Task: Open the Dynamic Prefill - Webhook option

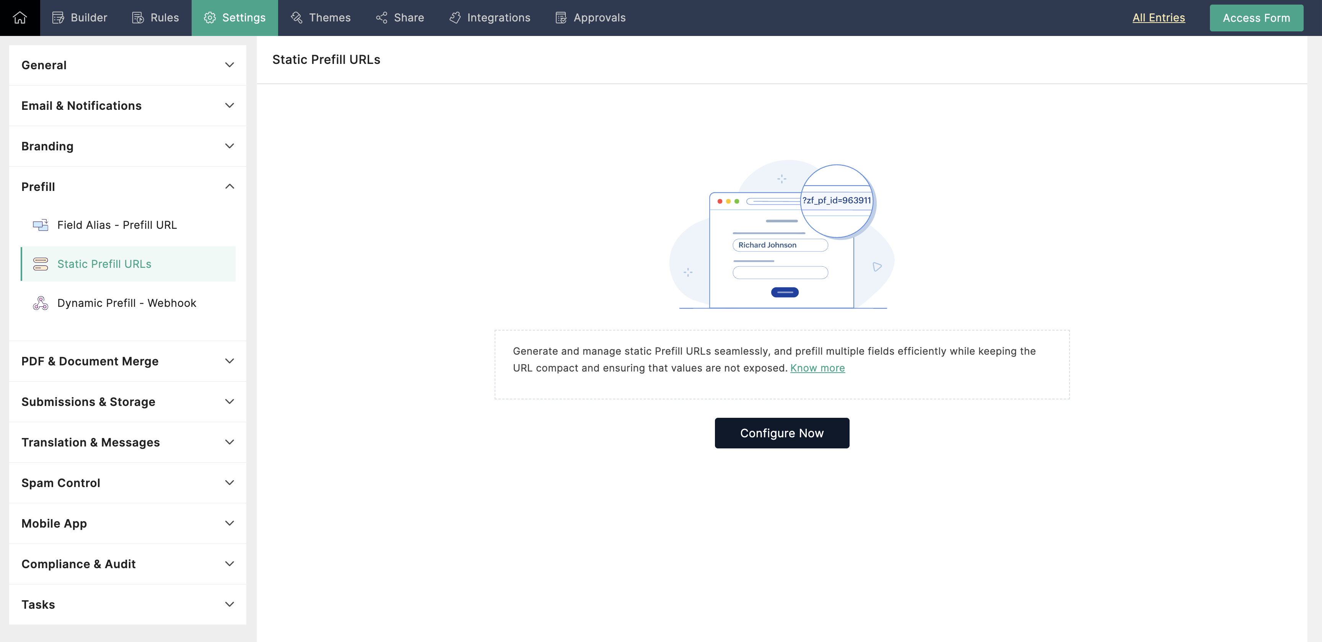Action: 126,303
